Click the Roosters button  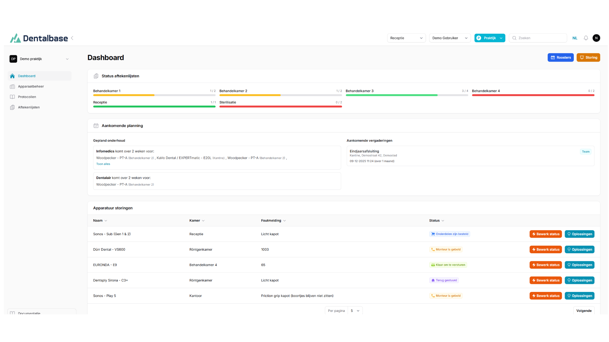coord(560,57)
